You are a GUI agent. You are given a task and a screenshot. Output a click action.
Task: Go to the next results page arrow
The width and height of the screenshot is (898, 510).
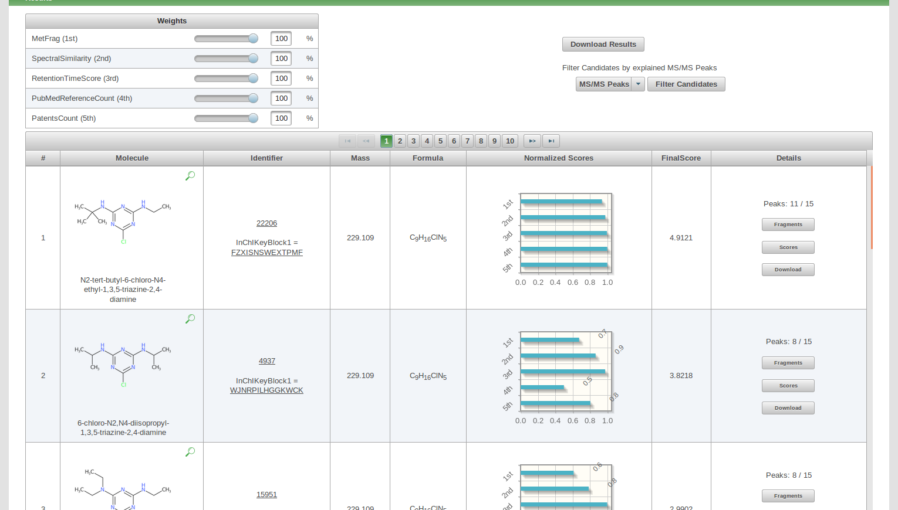tap(532, 141)
